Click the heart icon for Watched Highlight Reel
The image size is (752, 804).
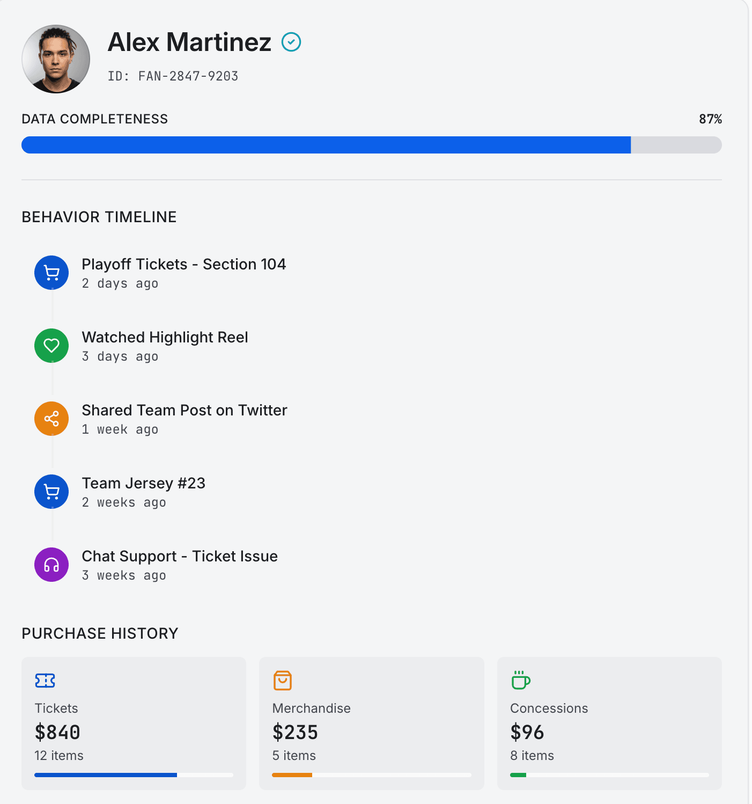point(51,346)
